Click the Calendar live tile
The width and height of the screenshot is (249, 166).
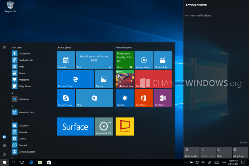[66, 60]
